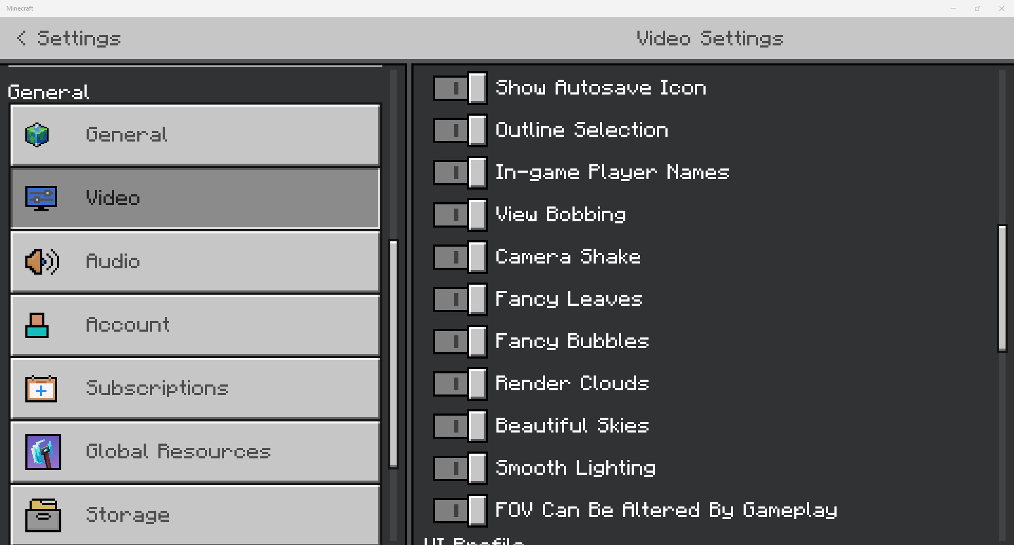Select the Global Resources tab
Viewport: 1014px width, 545px height.
195,452
